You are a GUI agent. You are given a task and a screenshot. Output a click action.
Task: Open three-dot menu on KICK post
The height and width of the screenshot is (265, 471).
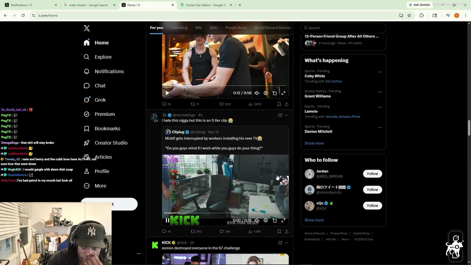[287, 243]
